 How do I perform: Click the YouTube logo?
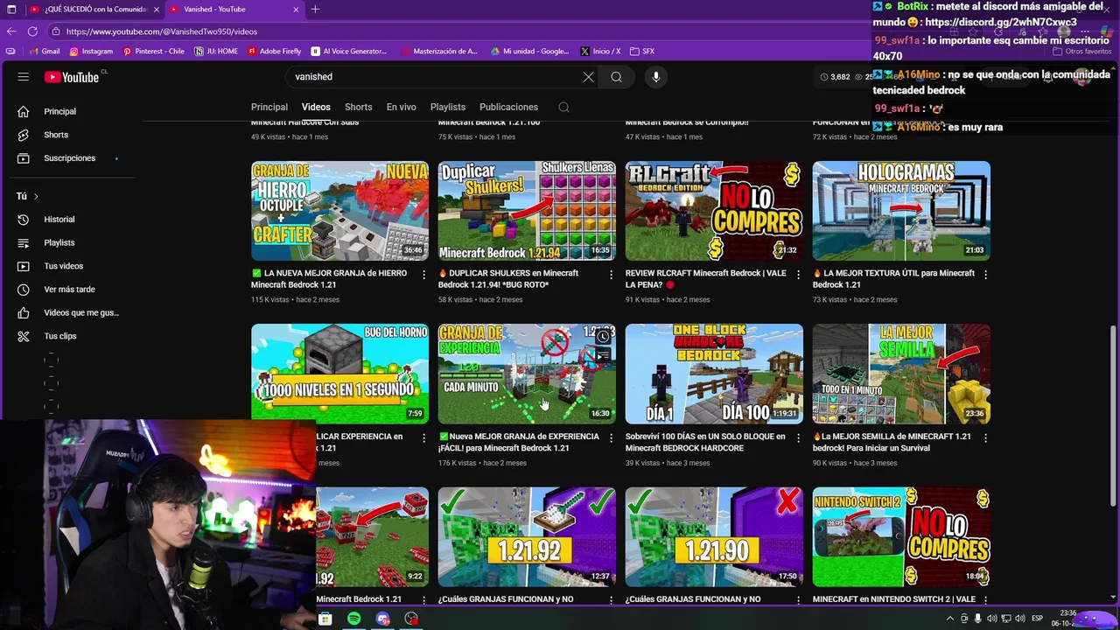pos(72,77)
